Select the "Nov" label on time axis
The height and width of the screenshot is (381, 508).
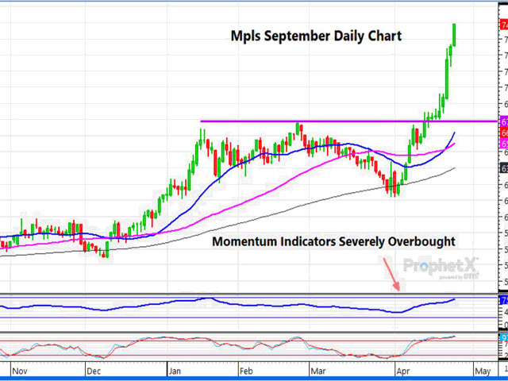click(20, 371)
